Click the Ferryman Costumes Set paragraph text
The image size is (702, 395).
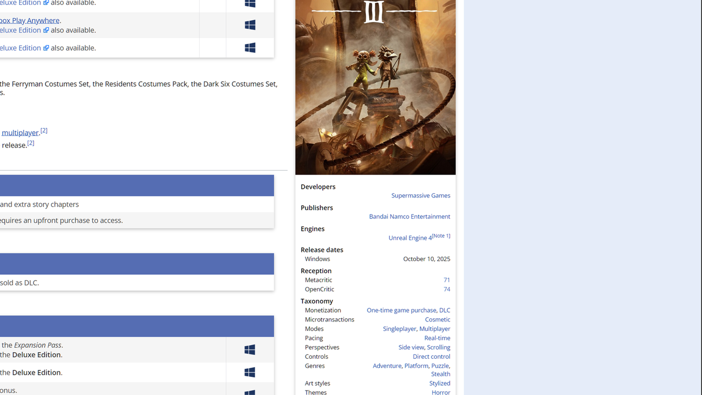[x=139, y=88]
